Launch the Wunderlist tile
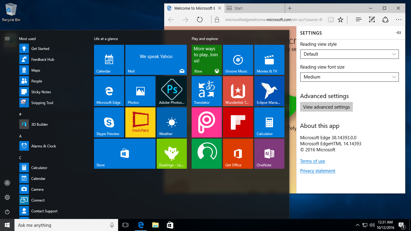 click(x=238, y=91)
